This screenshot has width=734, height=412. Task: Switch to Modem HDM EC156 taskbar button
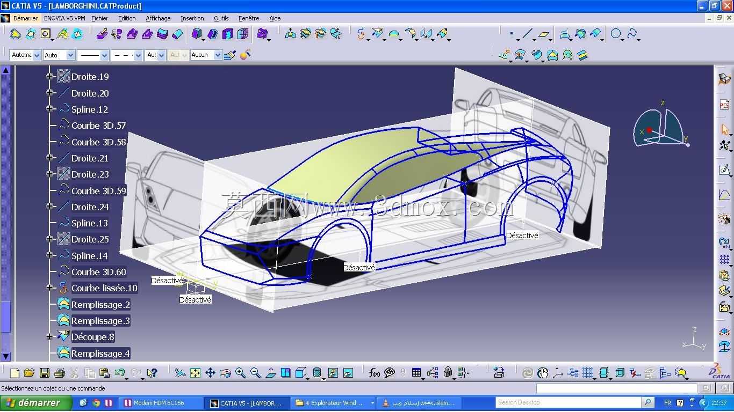(x=160, y=403)
